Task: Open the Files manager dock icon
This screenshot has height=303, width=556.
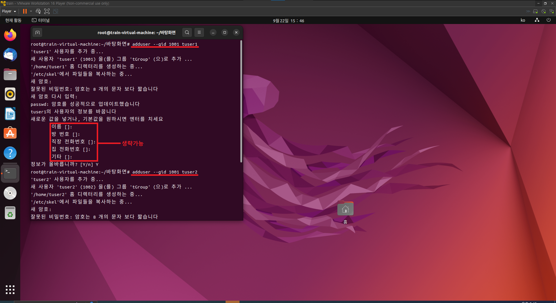Action: [x=10, y=74]
